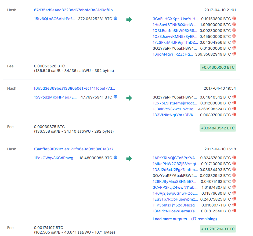
Task: Open input address 15S7odzMKxHF4eg7E
Action: (x=55, y=97)
